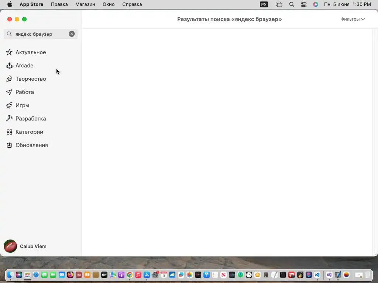Launch Terminal from the Dock
This screenshot has height=283, width=378.
pos(283,275)
